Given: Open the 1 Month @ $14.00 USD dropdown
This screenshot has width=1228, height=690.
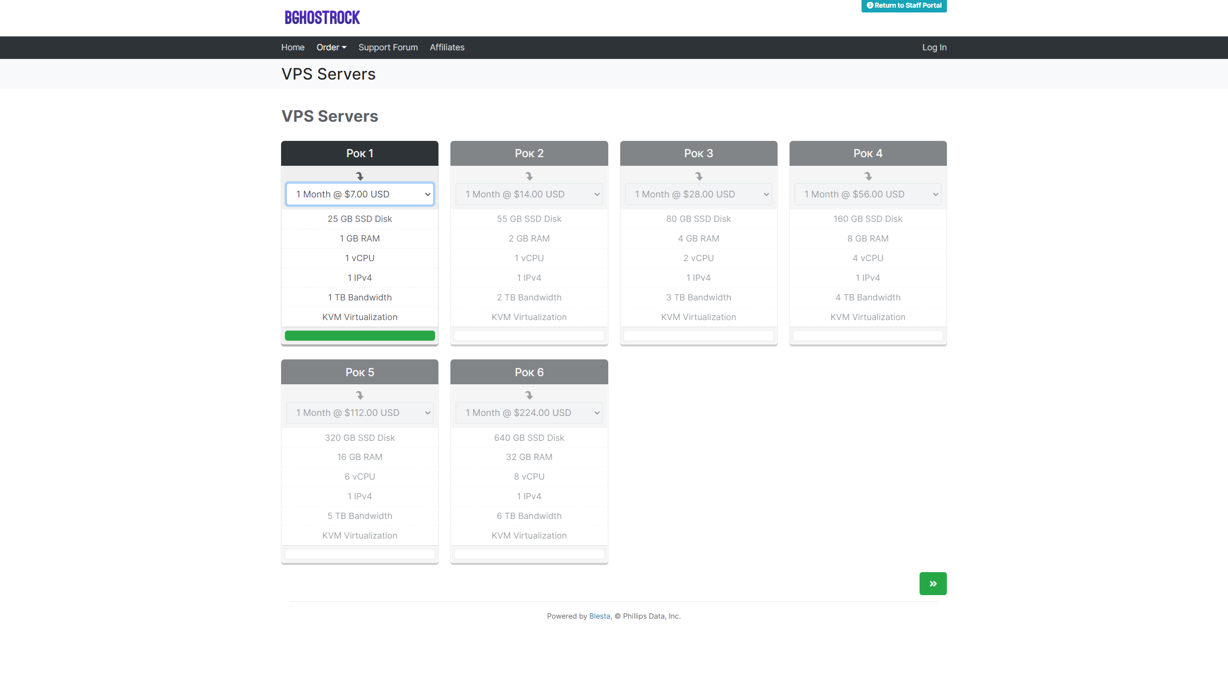Looking at the screenshot, I should point(529,194).
